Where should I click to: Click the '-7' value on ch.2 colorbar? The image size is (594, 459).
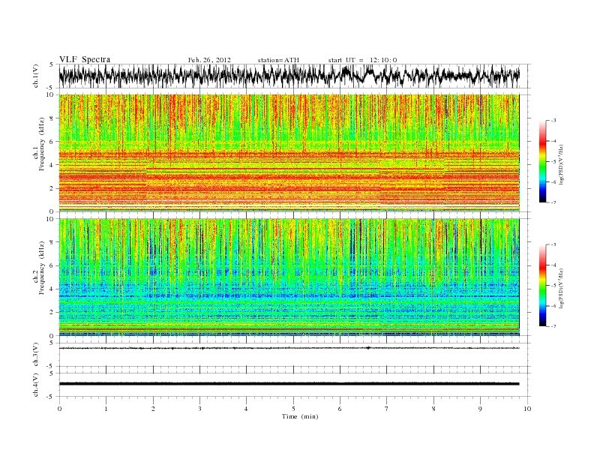[x=553, y=326]
